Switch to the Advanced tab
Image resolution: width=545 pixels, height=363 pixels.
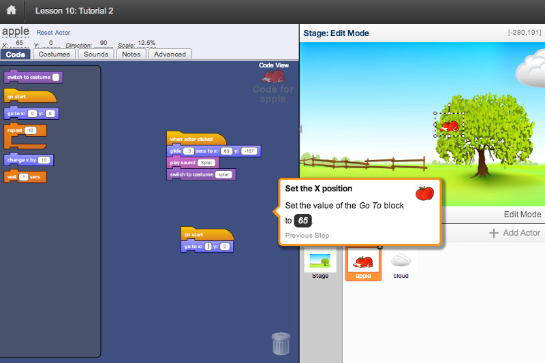point(170,54)
